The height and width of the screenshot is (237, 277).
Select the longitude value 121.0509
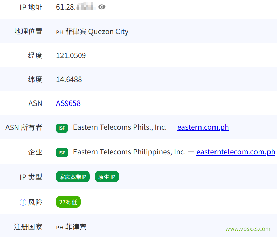(71, 56)
